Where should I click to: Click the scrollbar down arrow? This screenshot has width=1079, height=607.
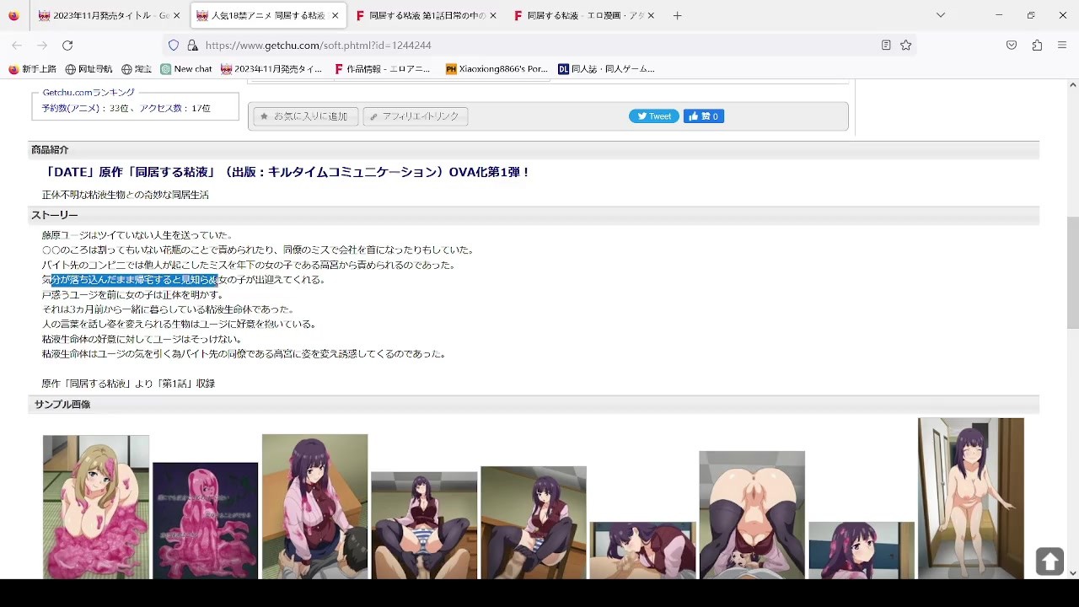point(1072,573)
